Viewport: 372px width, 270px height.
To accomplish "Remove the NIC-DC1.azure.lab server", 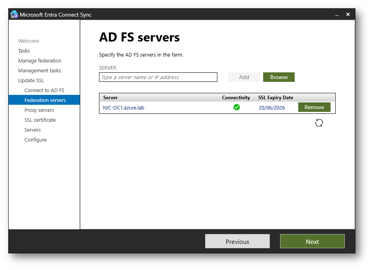I will click(x=314, y=107).
